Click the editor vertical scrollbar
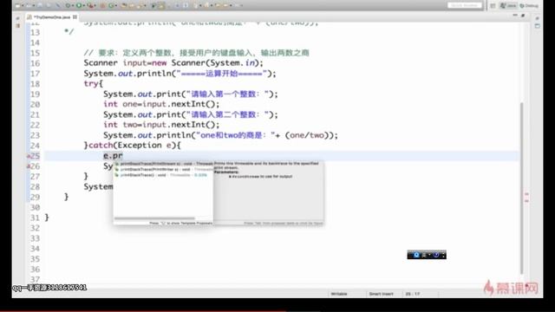 click(522, 187)
